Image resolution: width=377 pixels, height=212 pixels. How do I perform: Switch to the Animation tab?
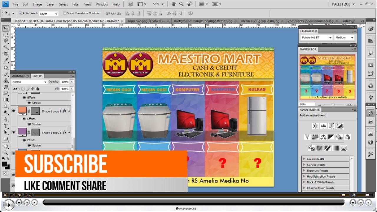coord(20,76)
